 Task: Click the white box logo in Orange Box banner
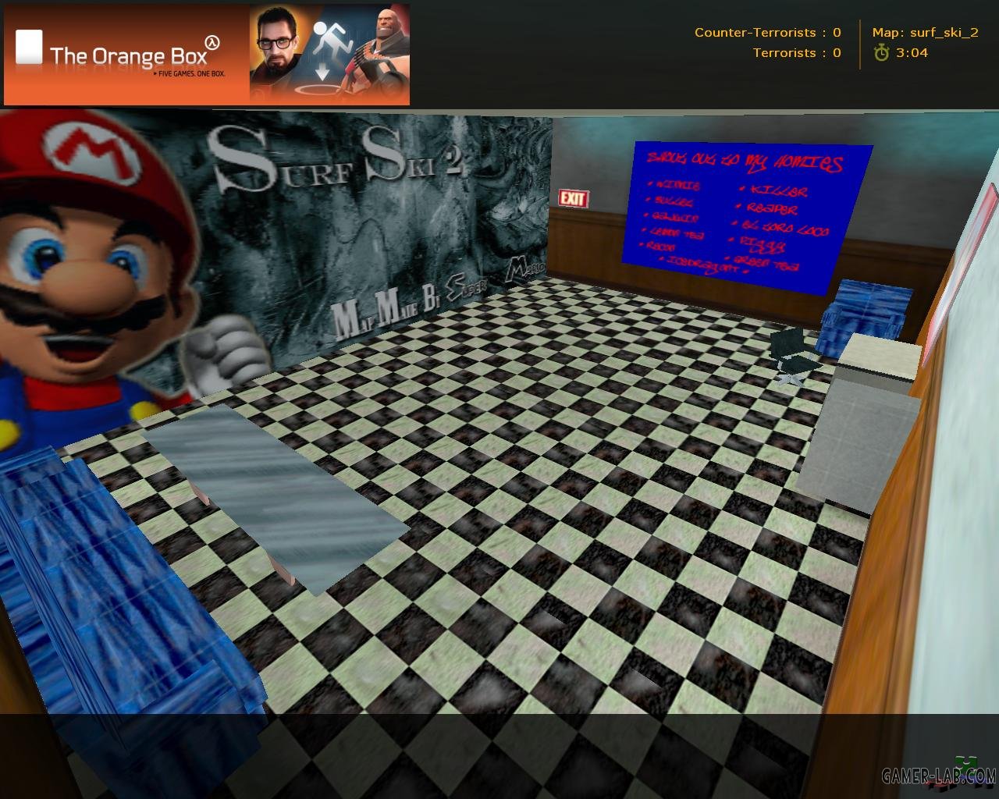[30, 46]
